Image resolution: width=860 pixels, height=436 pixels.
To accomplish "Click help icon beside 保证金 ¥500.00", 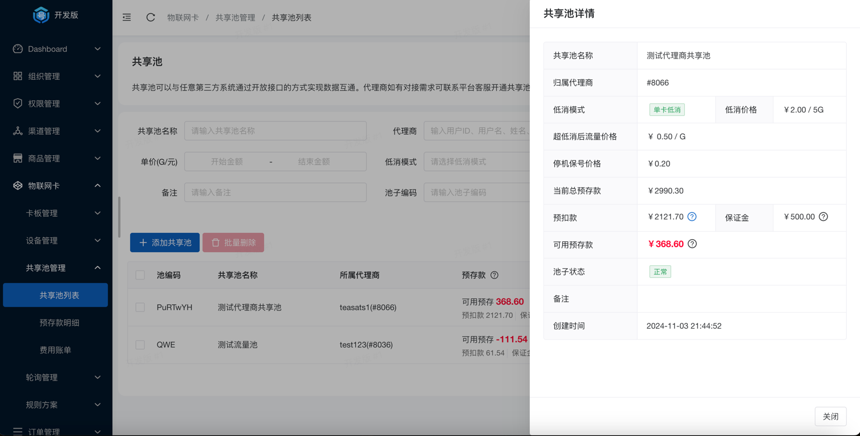I will [823, 217].
